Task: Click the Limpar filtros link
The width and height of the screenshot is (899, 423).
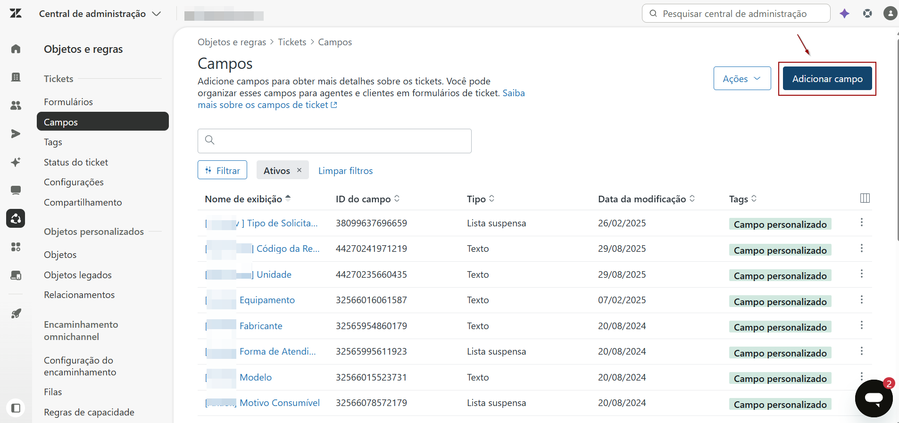Action: click(345, 171)
